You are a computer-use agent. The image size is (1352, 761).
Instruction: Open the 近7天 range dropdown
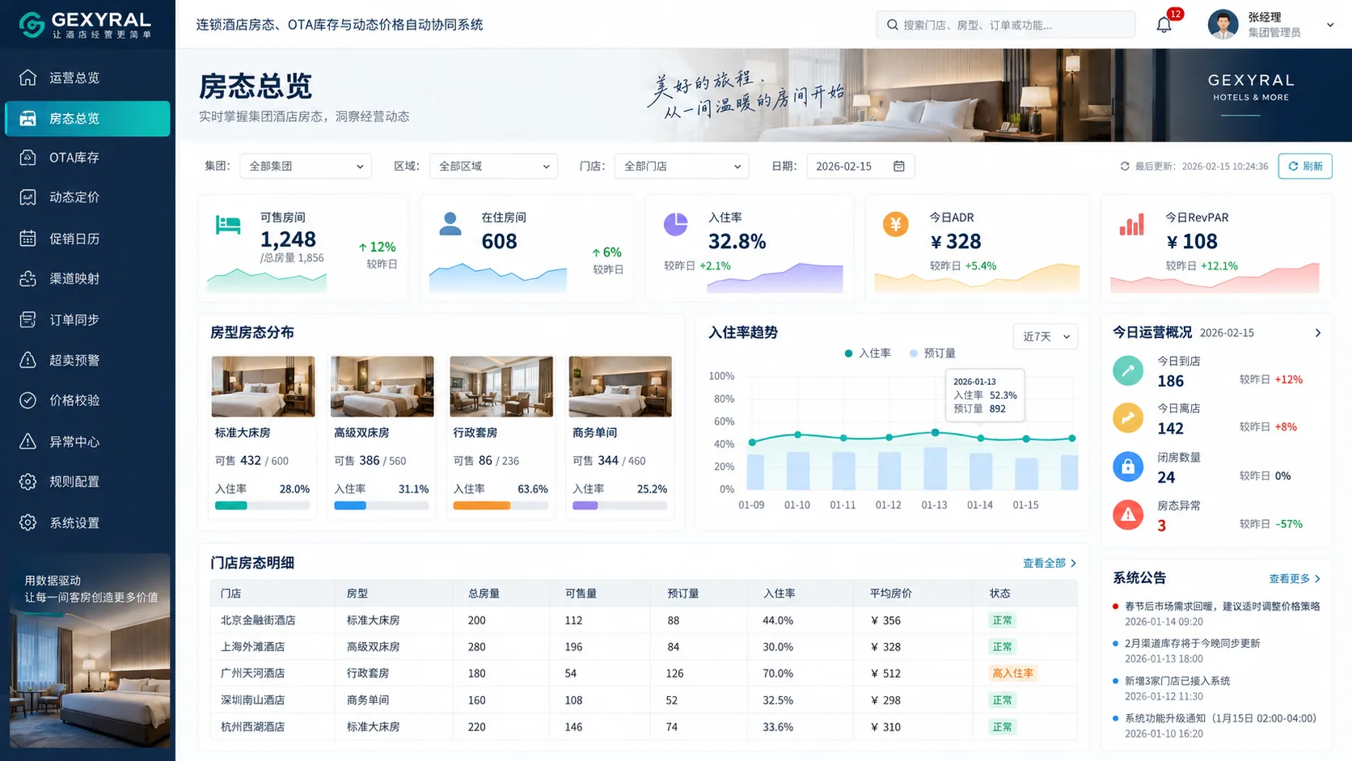(x=1046, y=336)
